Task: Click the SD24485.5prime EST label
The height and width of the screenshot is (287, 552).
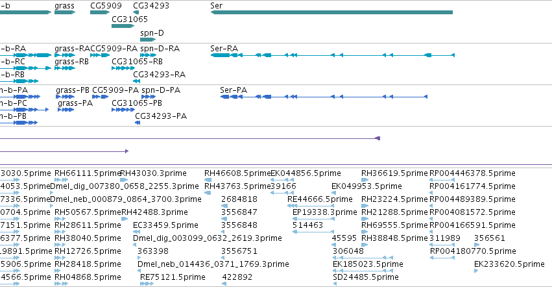Action: pos(366,277)
